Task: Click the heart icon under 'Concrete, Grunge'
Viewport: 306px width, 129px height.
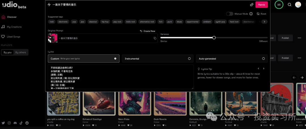Action: click(x=199, y=125)
